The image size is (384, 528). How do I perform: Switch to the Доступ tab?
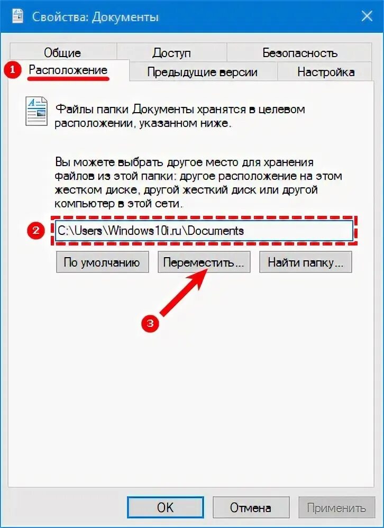tap(172, 52)
